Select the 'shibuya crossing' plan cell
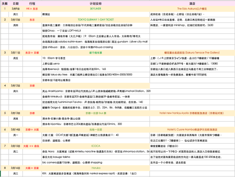Image resolution: width=235 pixels, height=177 pixels. click(96, 47)
